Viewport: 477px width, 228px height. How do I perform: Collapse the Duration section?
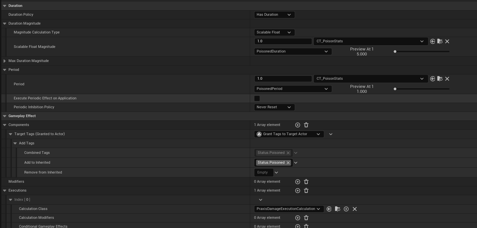click(5, 6)
